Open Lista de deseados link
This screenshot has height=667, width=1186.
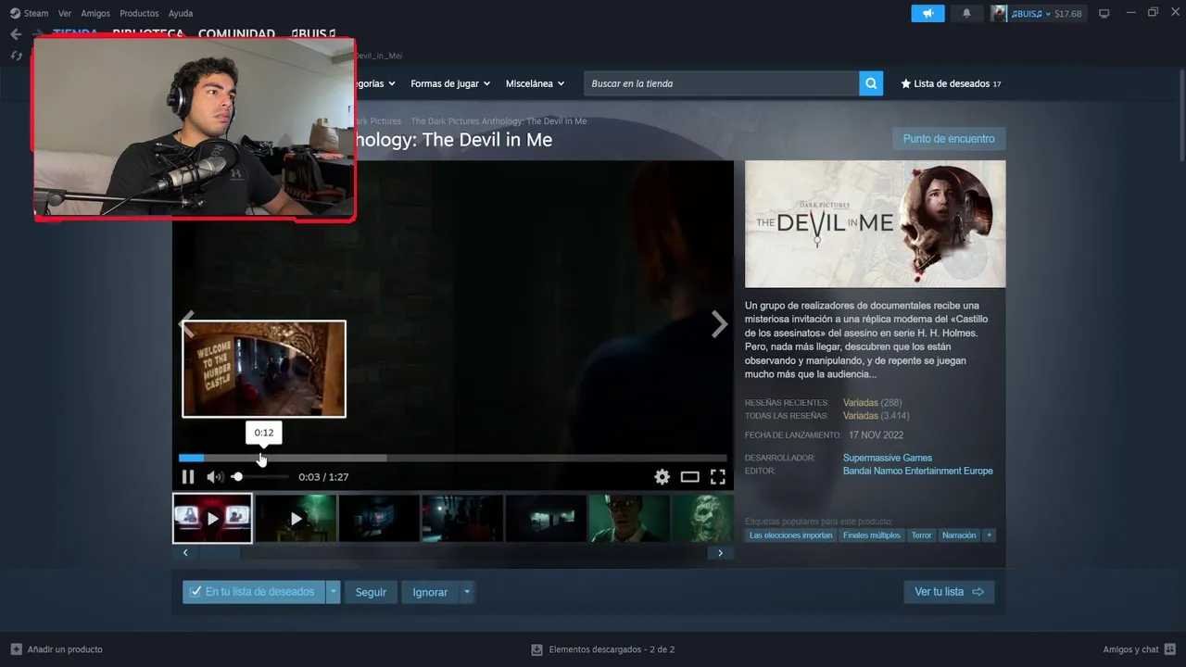click(951, 83)
